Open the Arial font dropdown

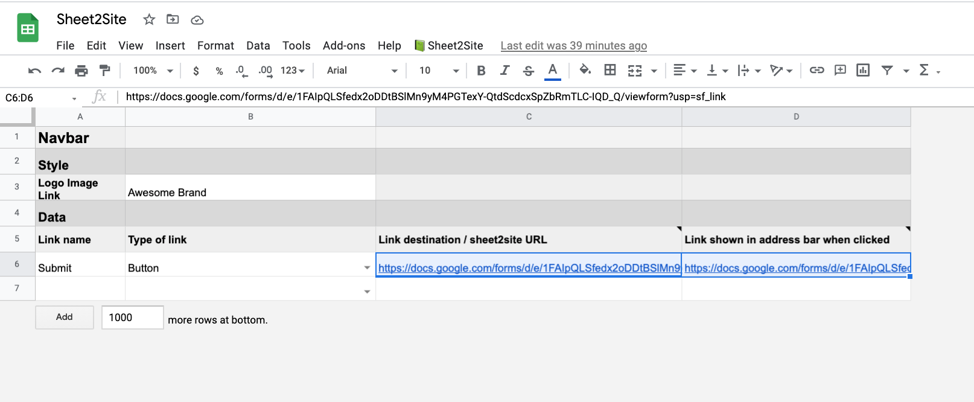(361, 71)
